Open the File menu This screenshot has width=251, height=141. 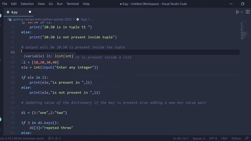4,4
